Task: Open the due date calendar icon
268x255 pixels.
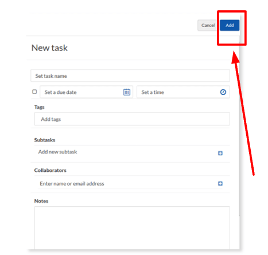Action: tap(127, 92)
